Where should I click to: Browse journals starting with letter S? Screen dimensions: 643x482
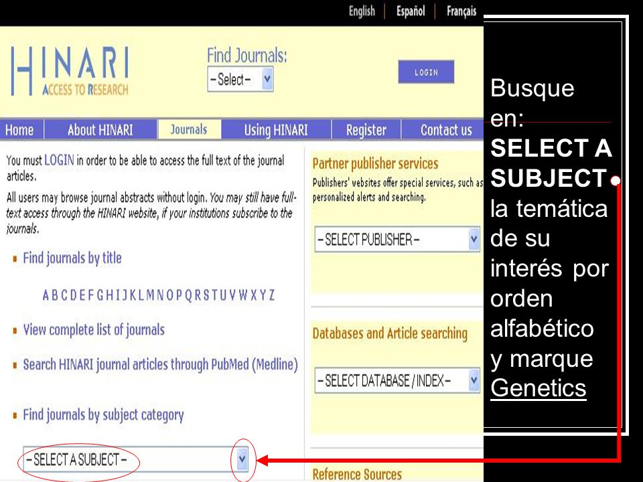206,295
